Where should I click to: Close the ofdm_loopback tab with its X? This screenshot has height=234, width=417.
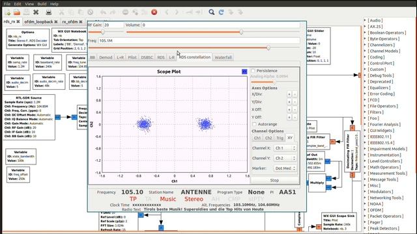[56, 21]
